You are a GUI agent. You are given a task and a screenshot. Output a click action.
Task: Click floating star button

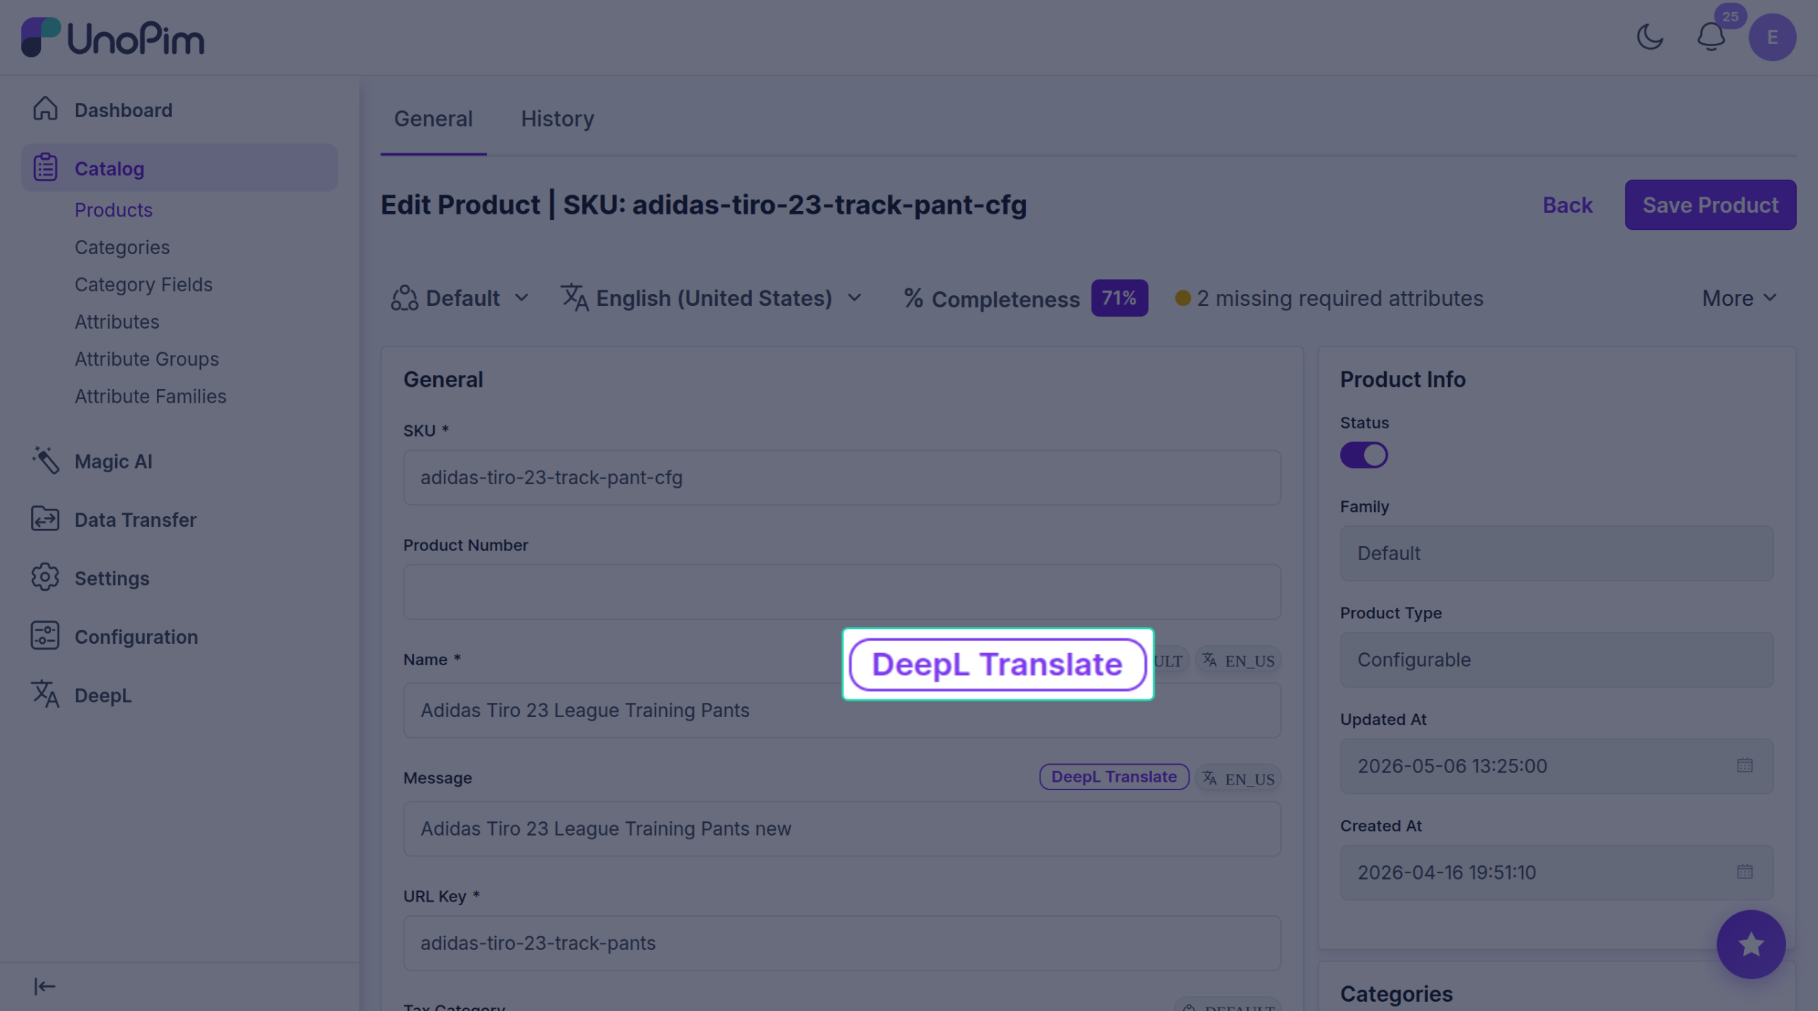click(x=1751, y=944)
